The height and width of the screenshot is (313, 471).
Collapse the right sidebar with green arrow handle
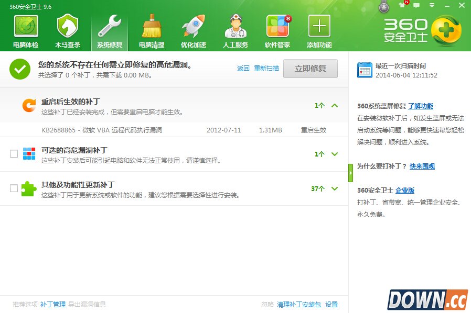click(x=350, y=173)
